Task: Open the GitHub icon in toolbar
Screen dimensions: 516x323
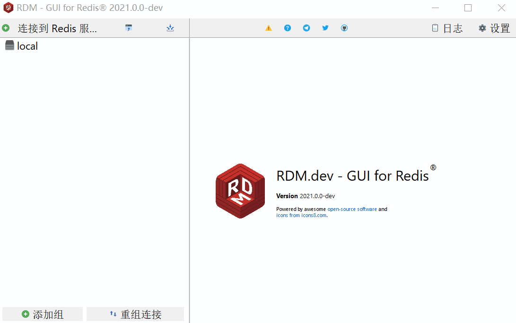Action: pos(344,28)
